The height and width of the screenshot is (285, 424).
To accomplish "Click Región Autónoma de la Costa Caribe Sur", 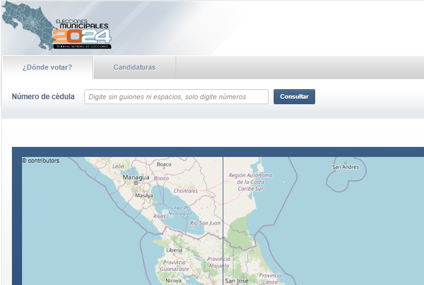I will point(250,181).
